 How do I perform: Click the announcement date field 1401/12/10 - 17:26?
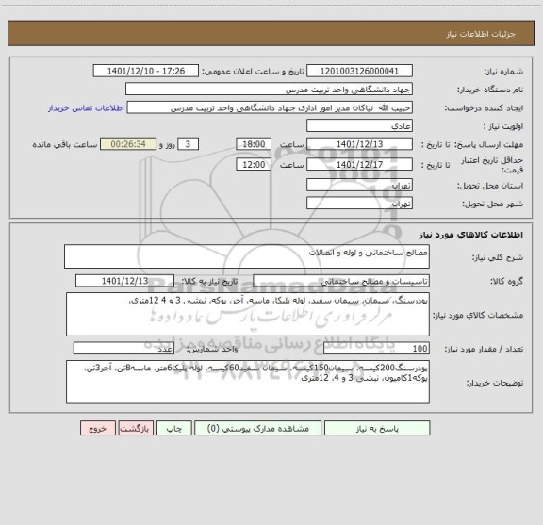pos(146,71)
